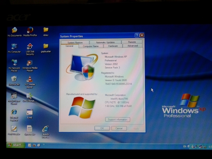Switch to the Automatic Updates tab
The height and width of the screenshot is (159, 212).
105,43
